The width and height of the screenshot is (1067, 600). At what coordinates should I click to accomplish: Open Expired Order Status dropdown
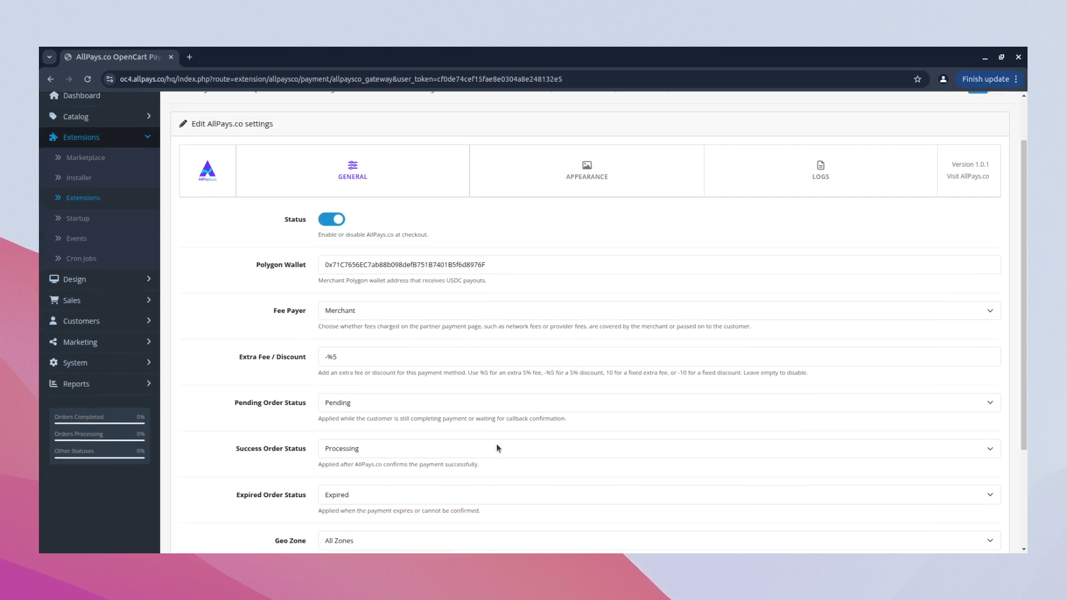(x=659, y=495)
